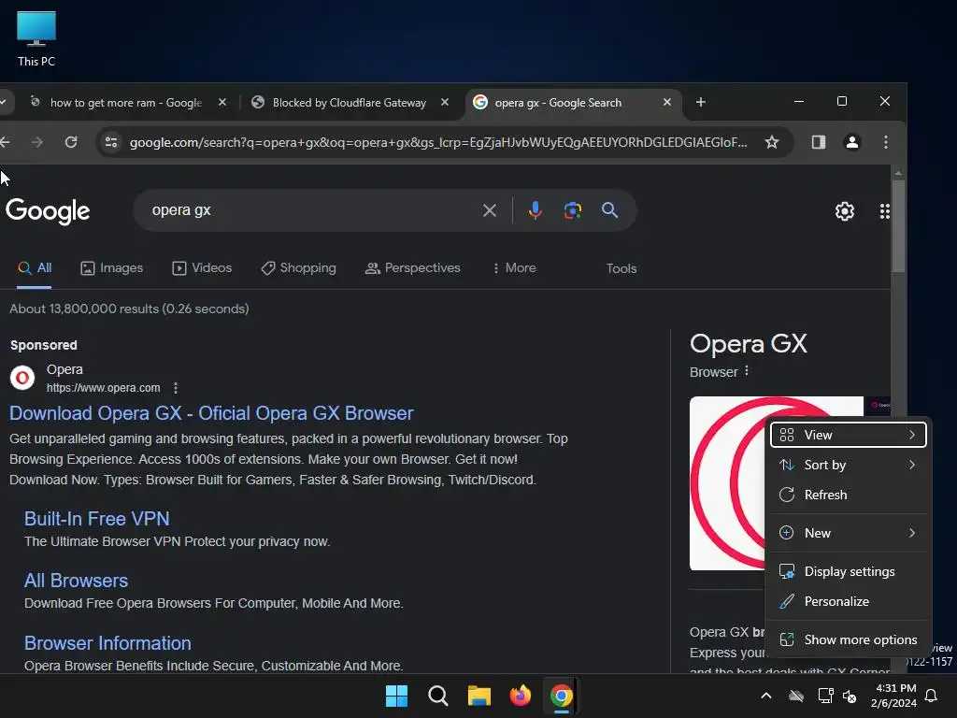
Task: Open Download Opera GX sponsored link
Action: [x=211, y=413]
